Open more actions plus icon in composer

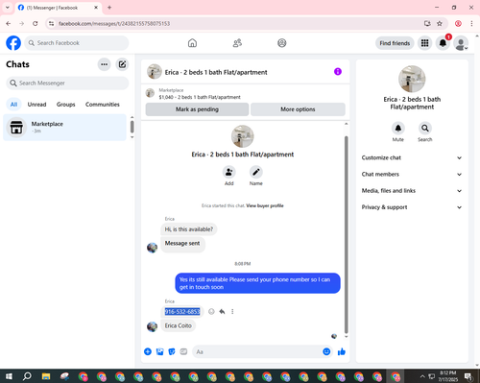[x=148, y=351]
